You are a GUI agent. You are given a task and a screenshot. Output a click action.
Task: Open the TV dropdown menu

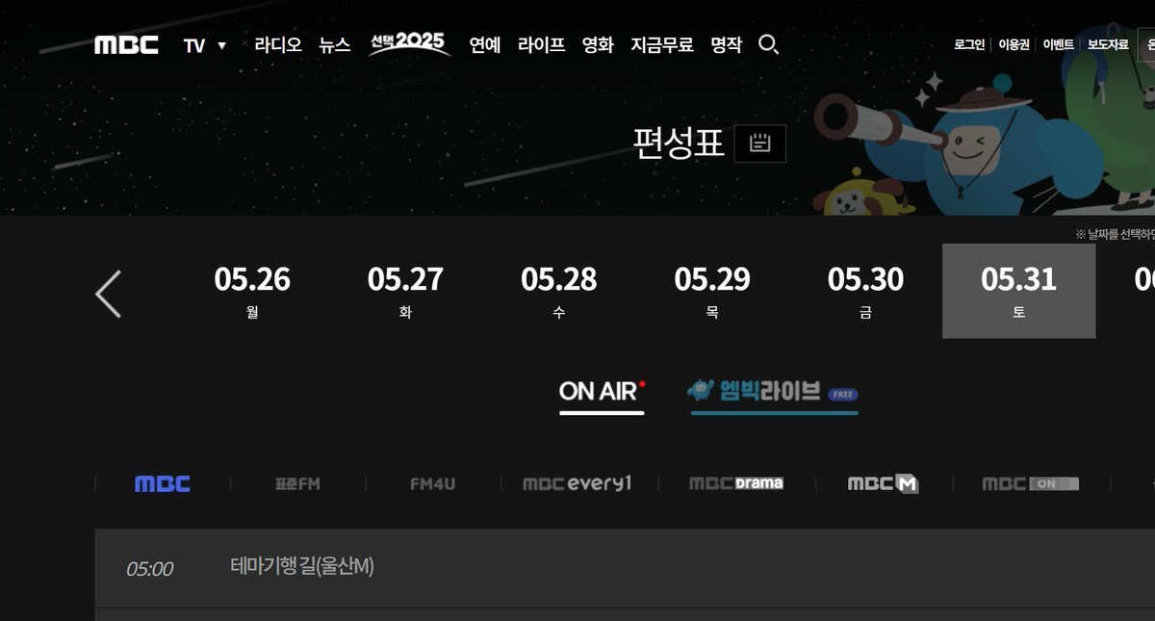coord(205,45)
